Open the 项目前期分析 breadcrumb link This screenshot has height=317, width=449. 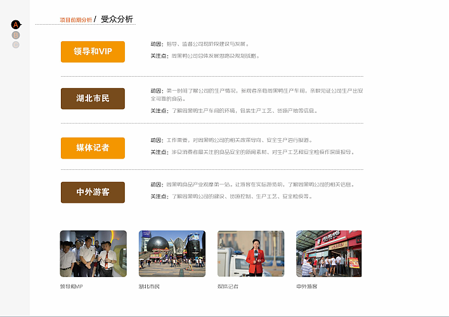point(76,20)
